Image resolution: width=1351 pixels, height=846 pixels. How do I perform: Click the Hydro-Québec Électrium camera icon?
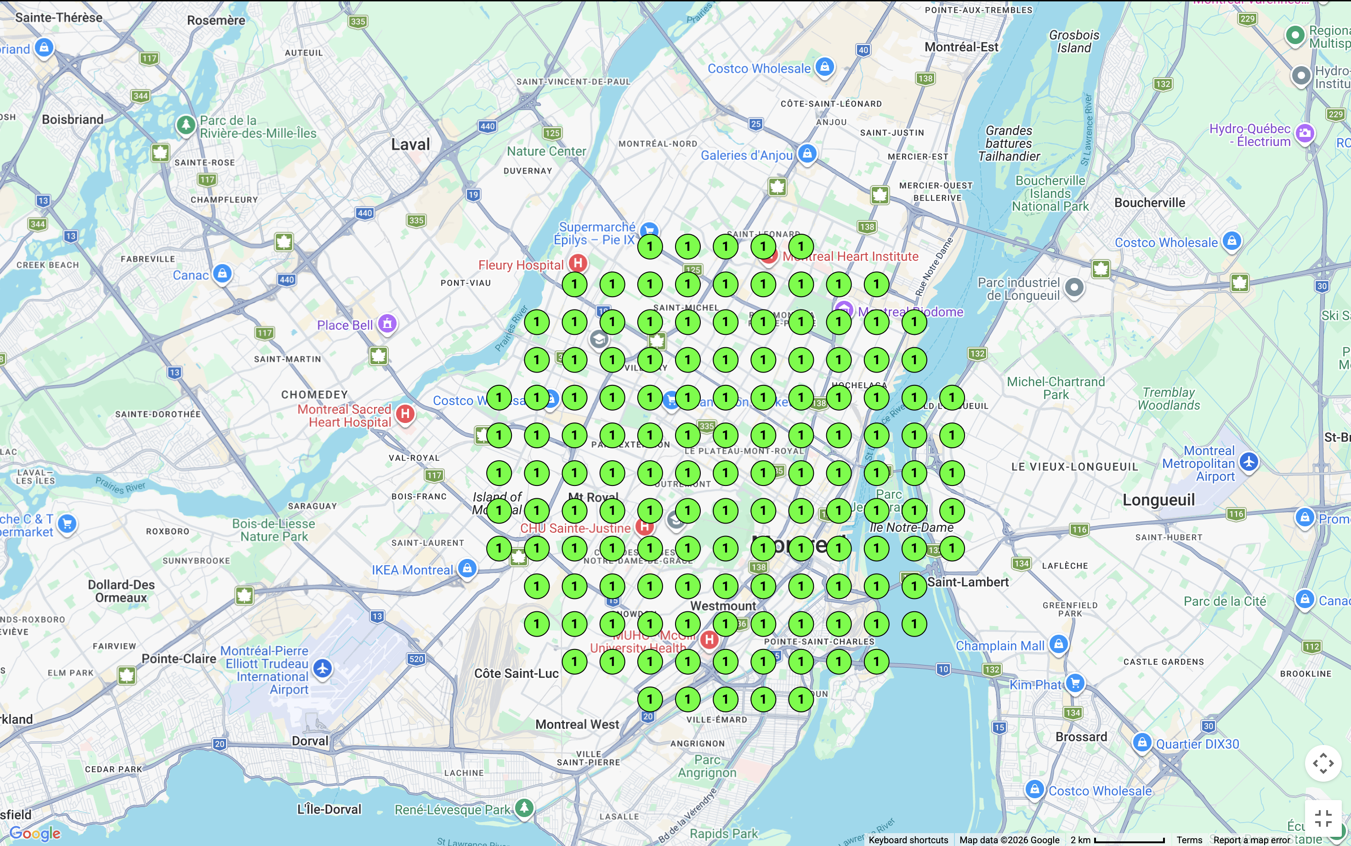1305,133
